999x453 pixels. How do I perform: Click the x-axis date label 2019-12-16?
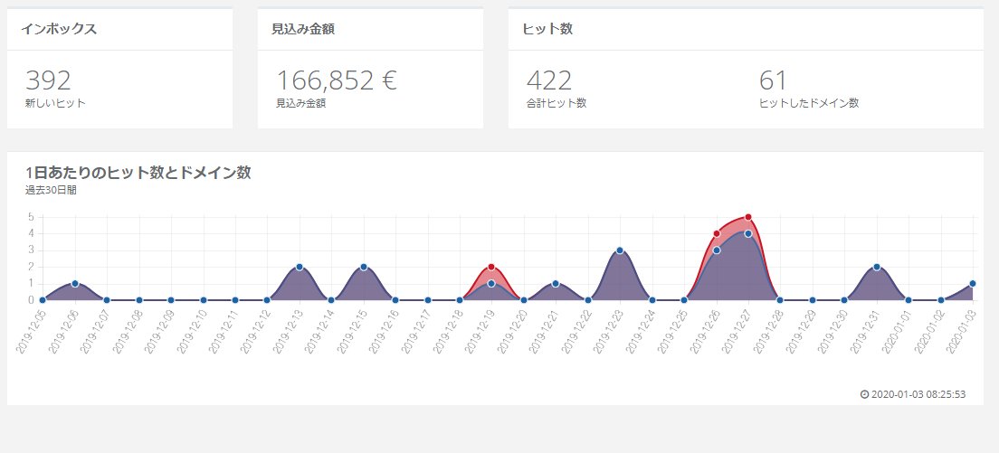point(384,331)
